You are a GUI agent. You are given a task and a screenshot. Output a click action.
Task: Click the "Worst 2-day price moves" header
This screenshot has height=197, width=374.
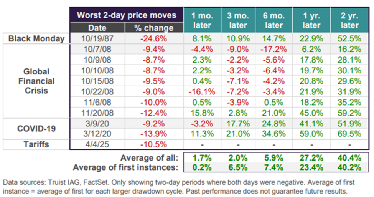coord(127,15)
